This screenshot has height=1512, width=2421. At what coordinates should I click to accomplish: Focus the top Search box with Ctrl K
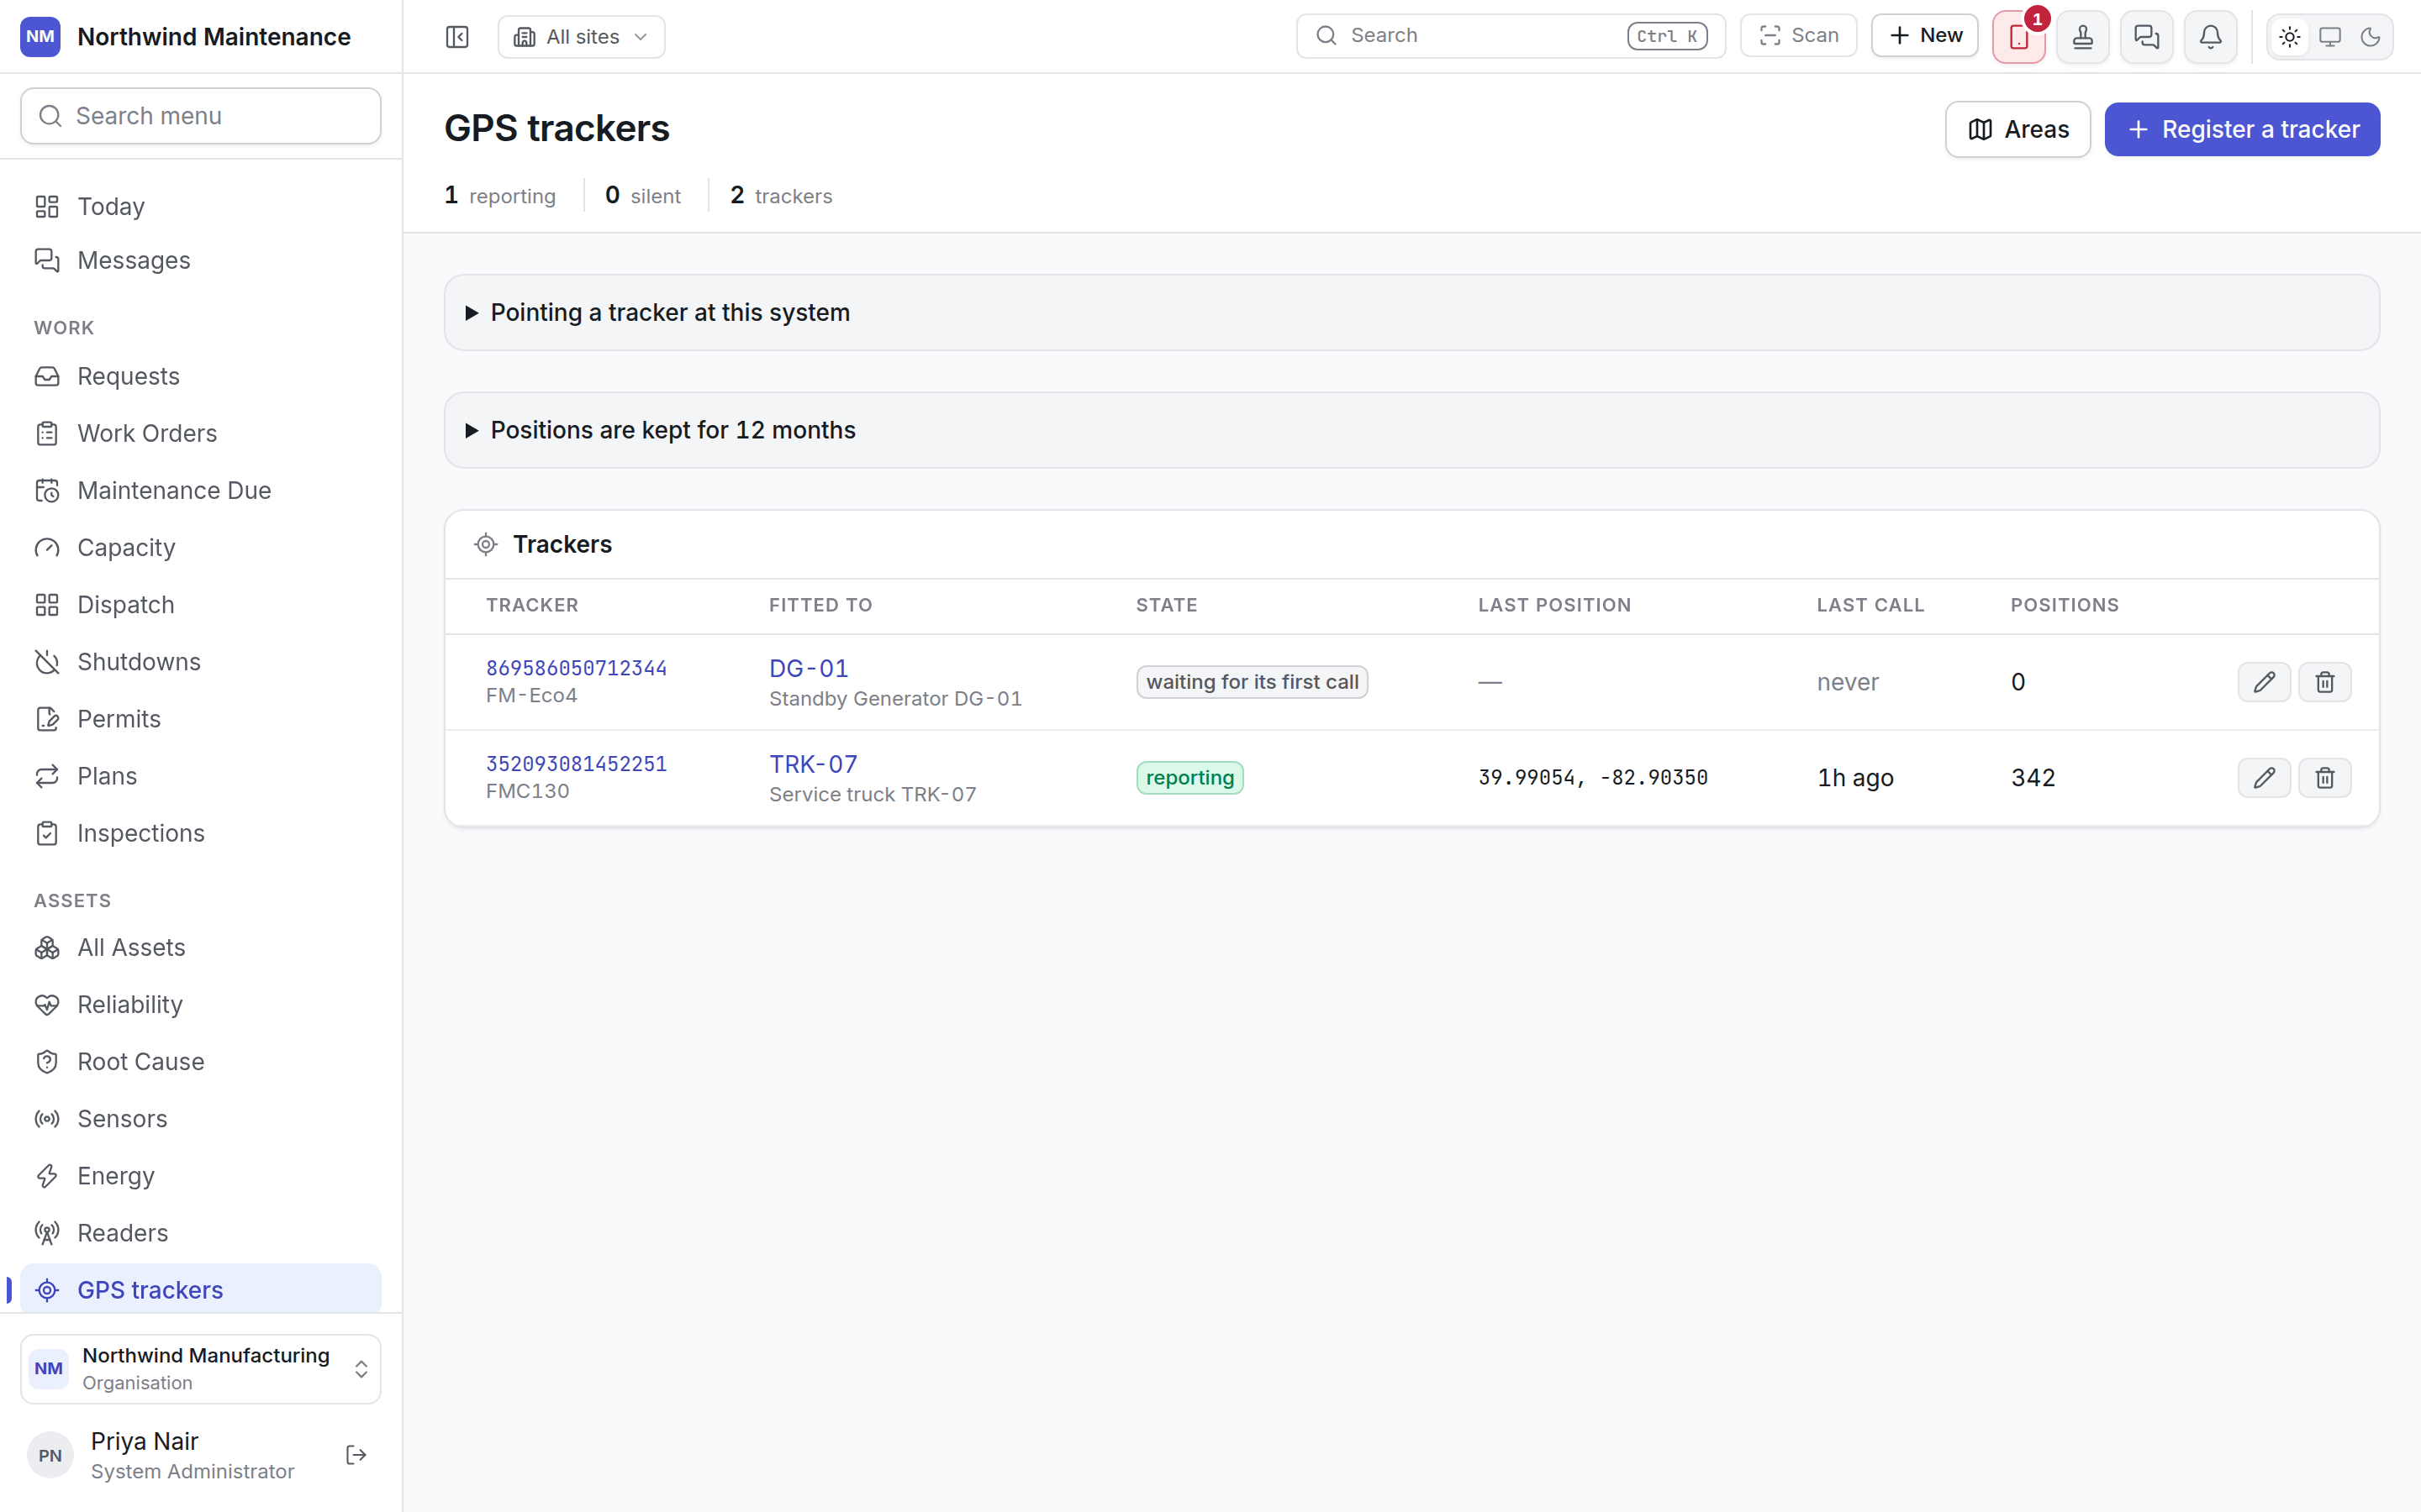coord(1511,36)
